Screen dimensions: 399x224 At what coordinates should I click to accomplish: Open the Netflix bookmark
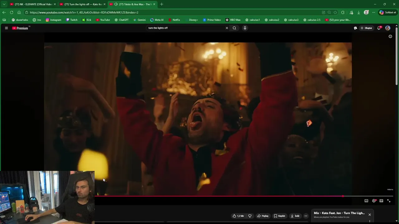[x=174, y=20]
